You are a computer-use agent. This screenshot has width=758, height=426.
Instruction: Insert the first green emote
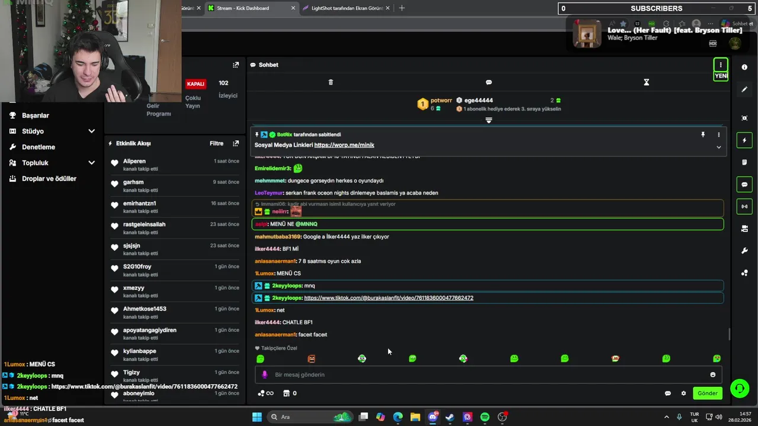point(261,359)
